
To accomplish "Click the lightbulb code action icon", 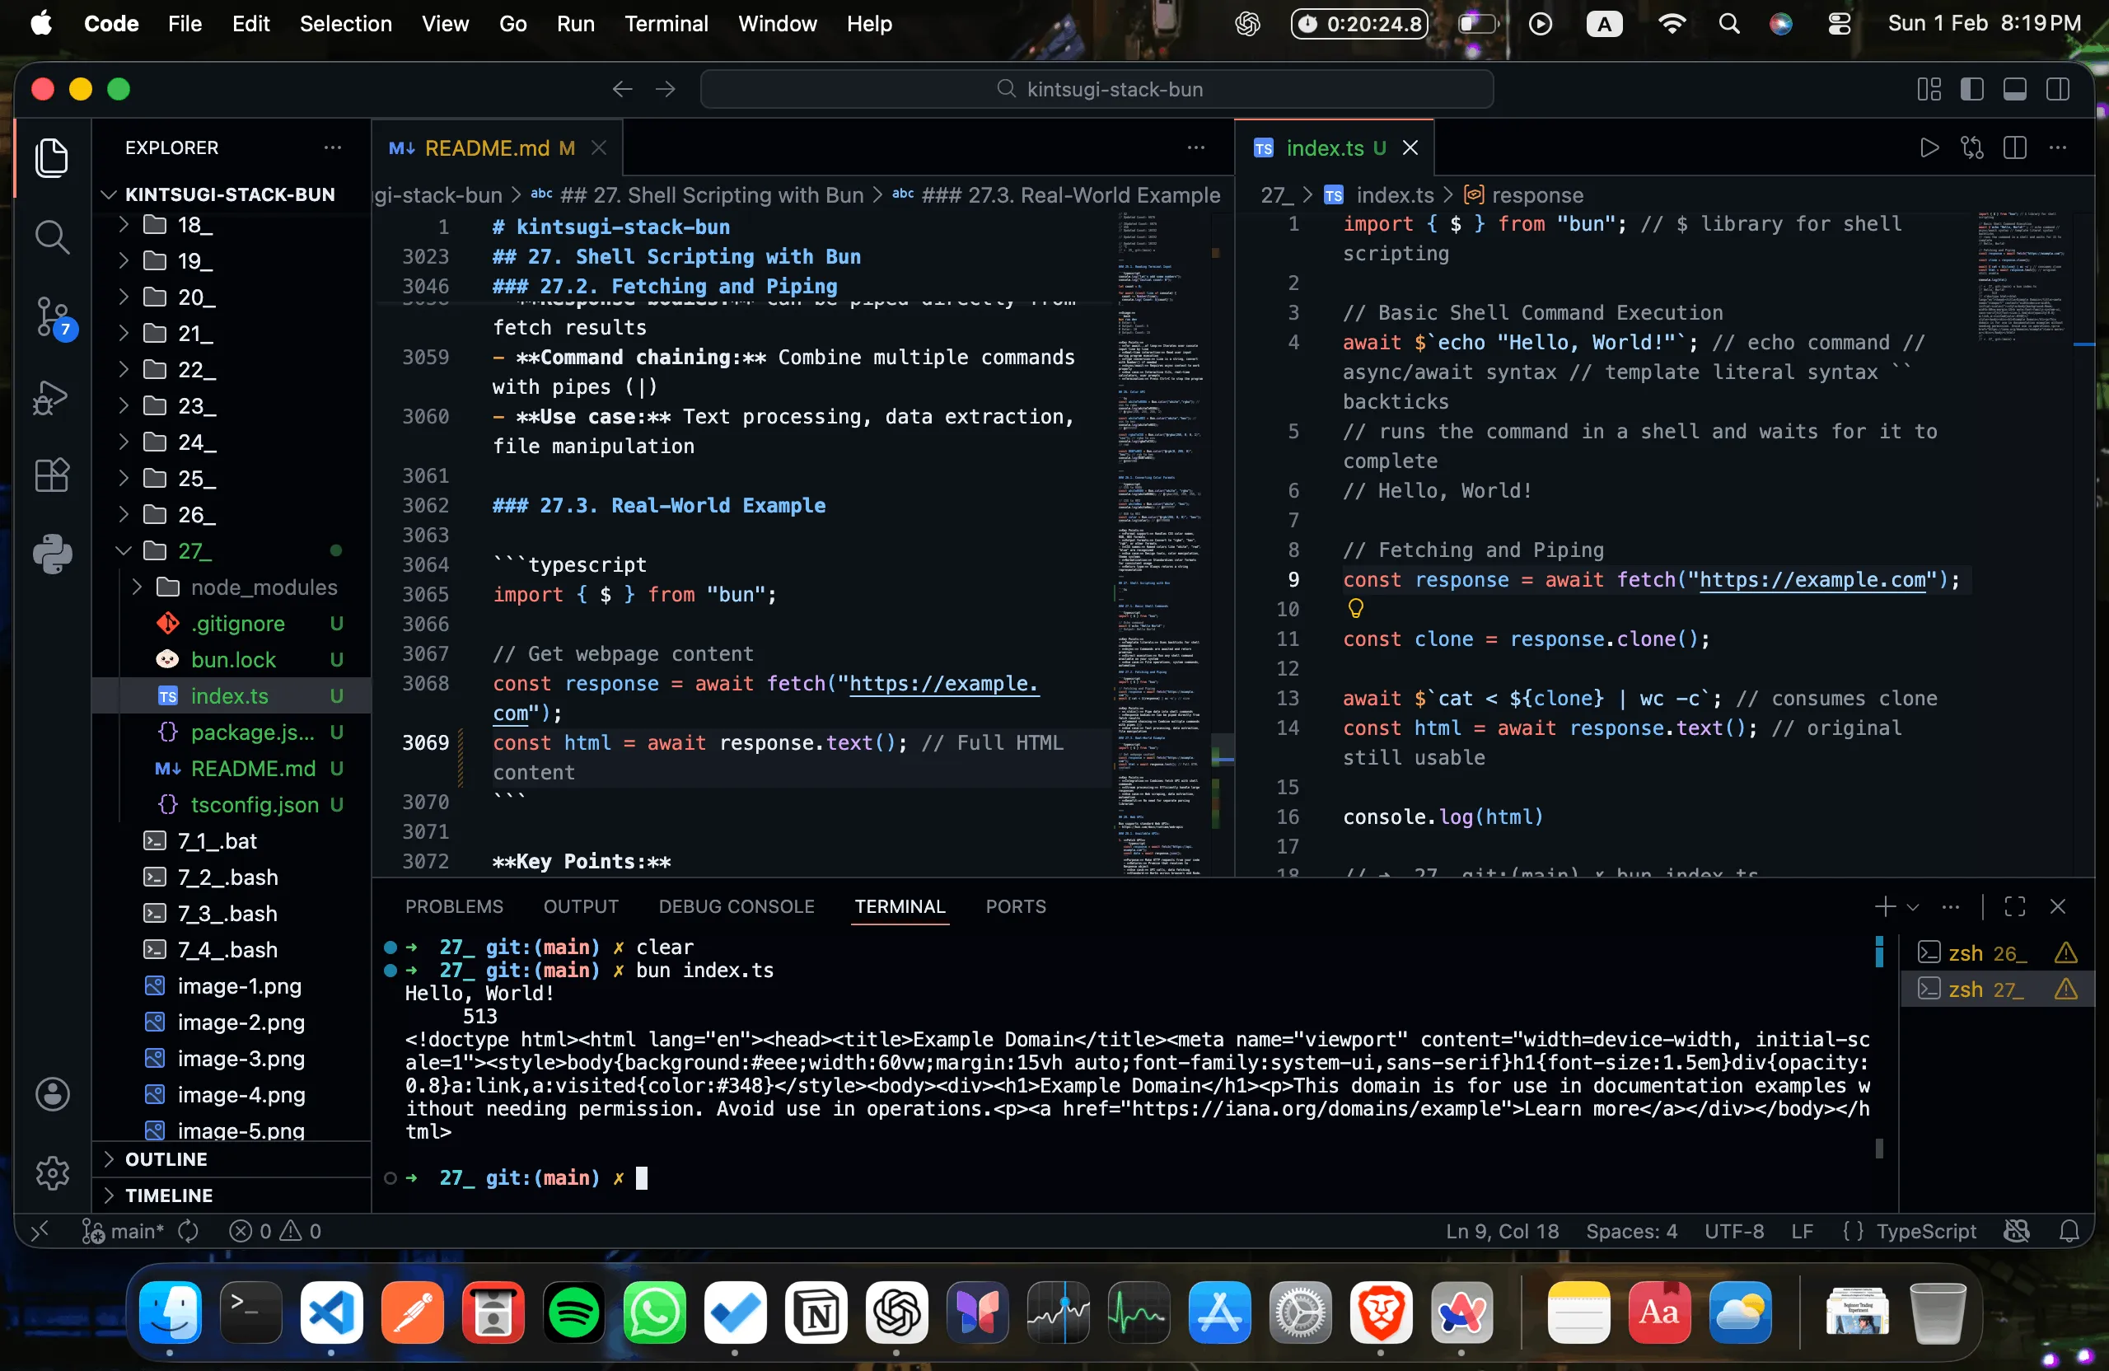I will [x=1355, y=608].
